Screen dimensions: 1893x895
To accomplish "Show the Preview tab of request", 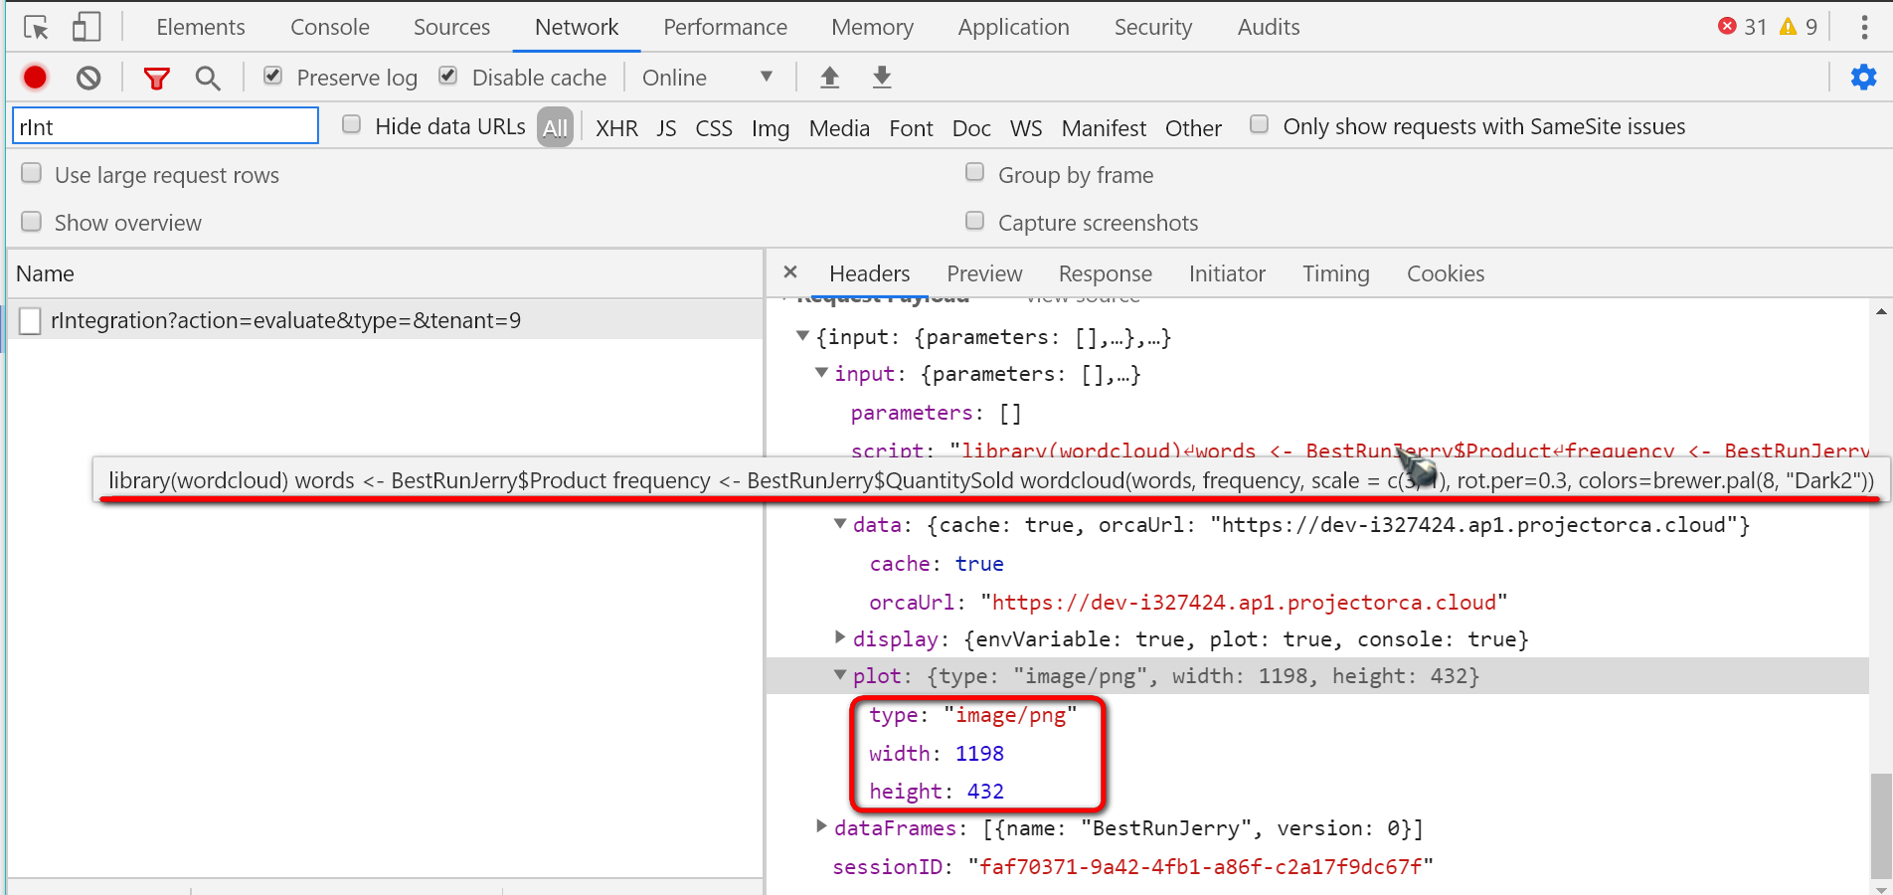I will (x=984, y=273).
